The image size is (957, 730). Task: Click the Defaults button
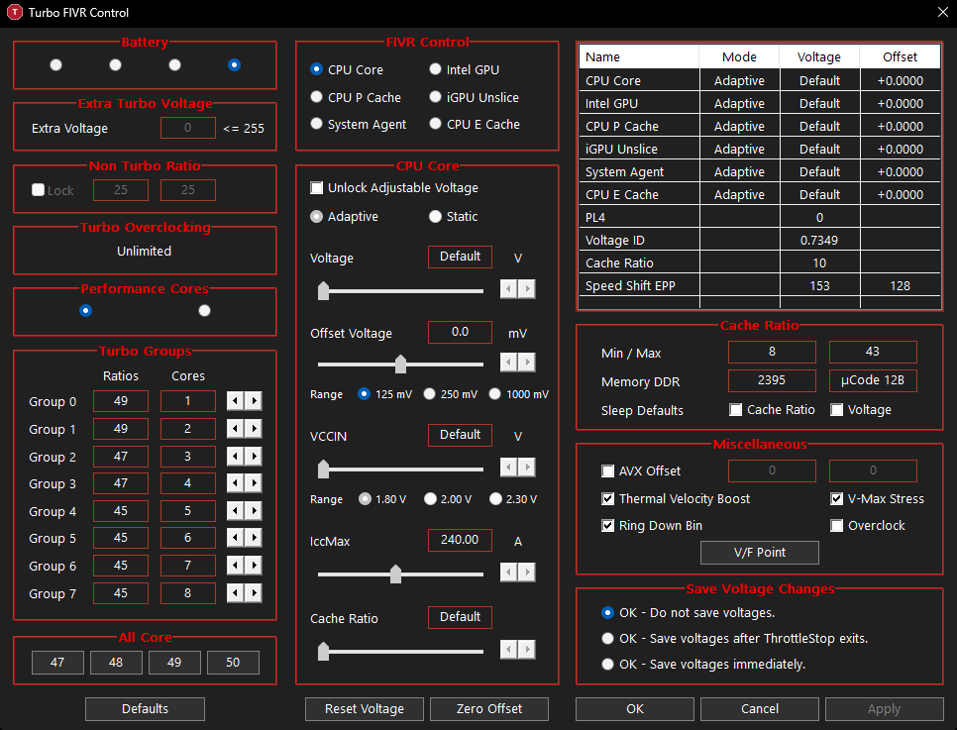tap(145, 708)
